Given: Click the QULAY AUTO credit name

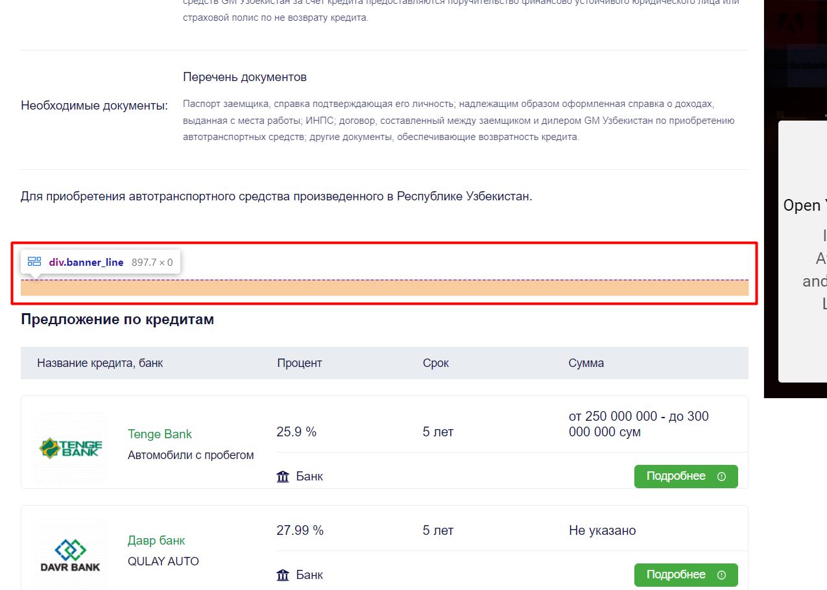Looking at the screenshot, I should pyautogui.click(x=163, y=561).
